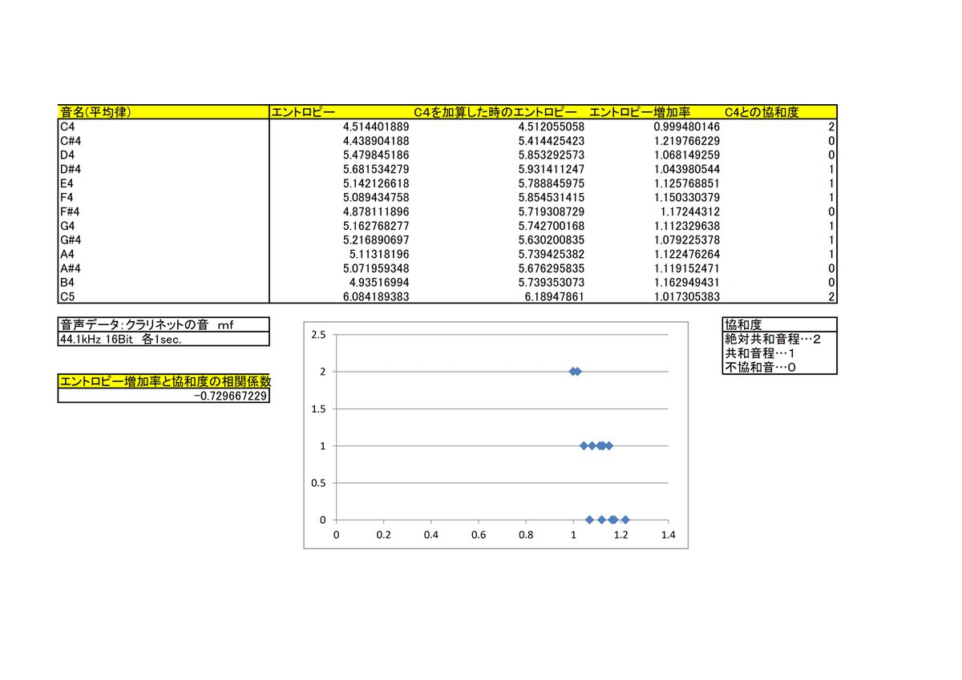Pick the increase rate 1.119152471

(686, 269)
